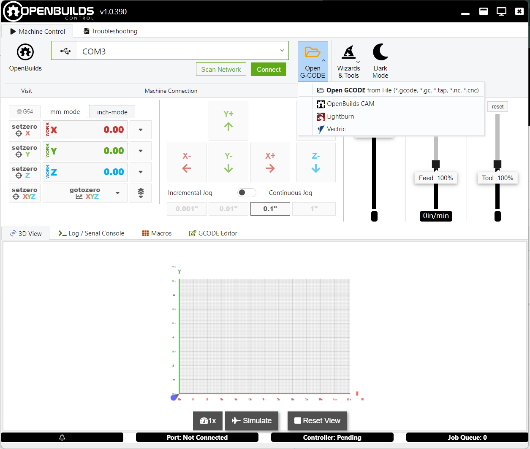Click the green Connect button
Image resolution: width=530 pixels, height=449 pixels.
269,70
